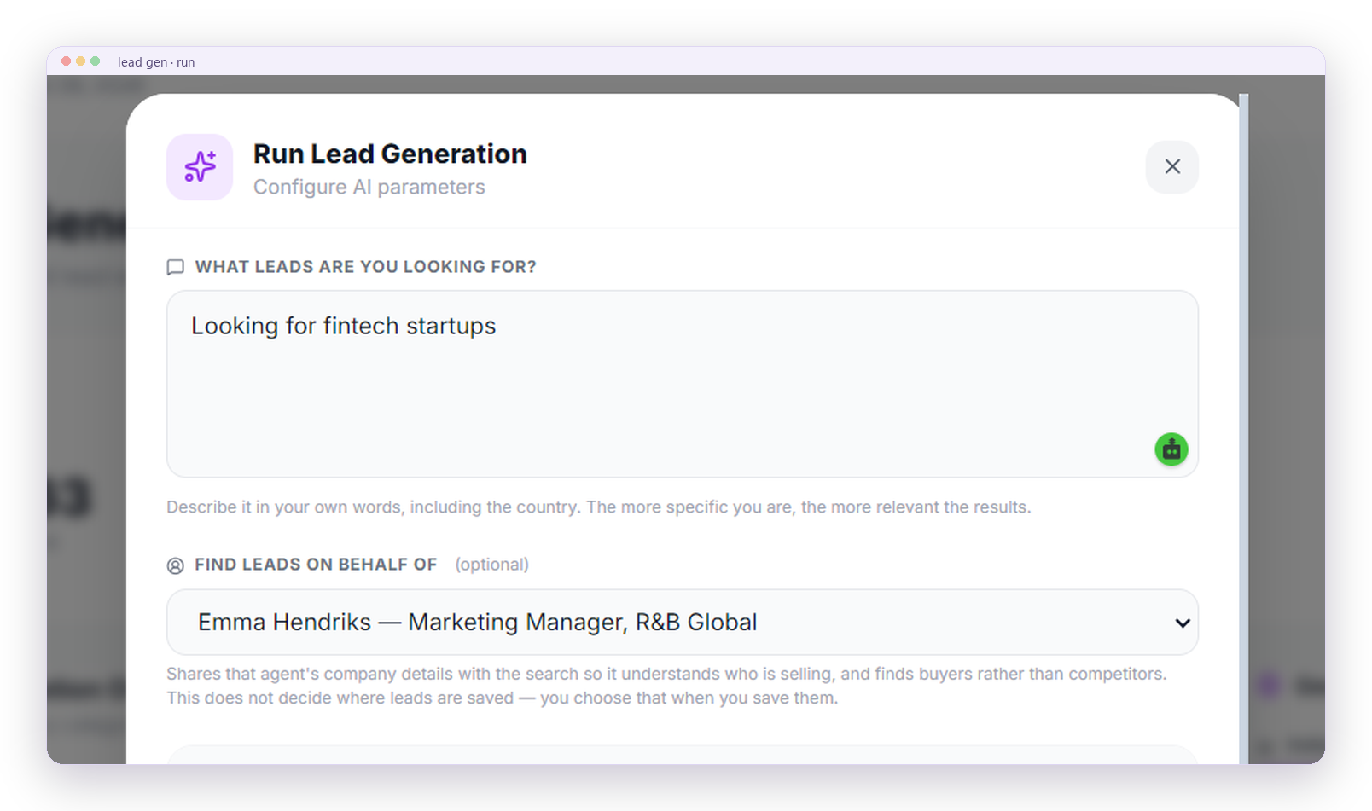The width and height of the screenshot is (1372, 811).
Task: Click the red macOS close dot
Action: coord(66,61)
